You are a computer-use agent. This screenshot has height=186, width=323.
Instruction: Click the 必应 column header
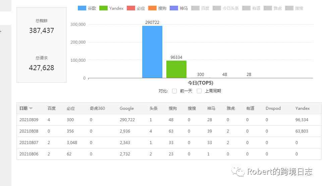point(71,108)
